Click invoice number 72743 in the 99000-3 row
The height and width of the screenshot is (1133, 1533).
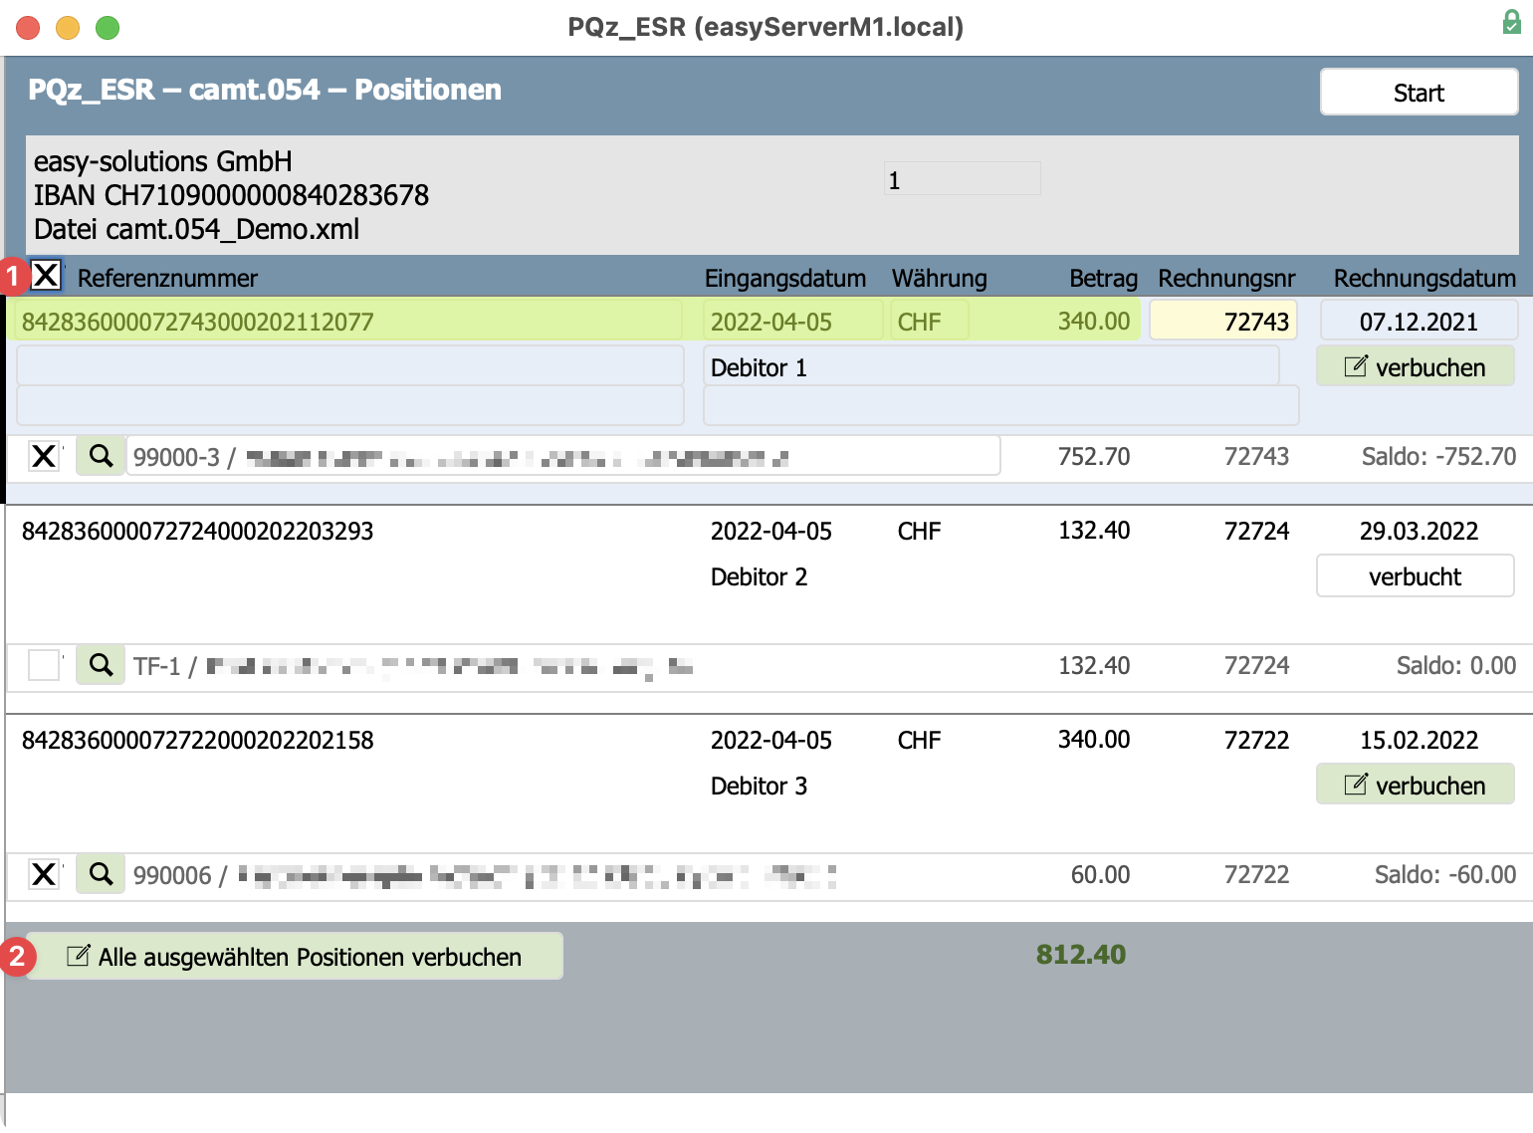point(1256,457)
